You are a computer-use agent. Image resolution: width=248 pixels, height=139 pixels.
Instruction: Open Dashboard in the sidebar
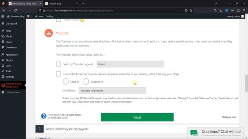coord(11,24)
